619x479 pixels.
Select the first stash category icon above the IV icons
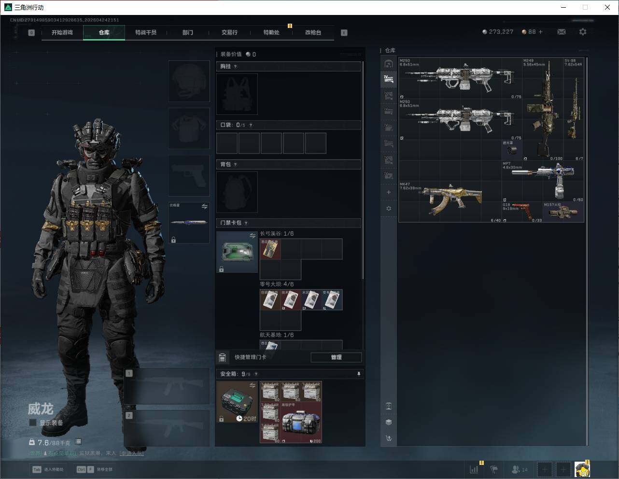point(389,64)
